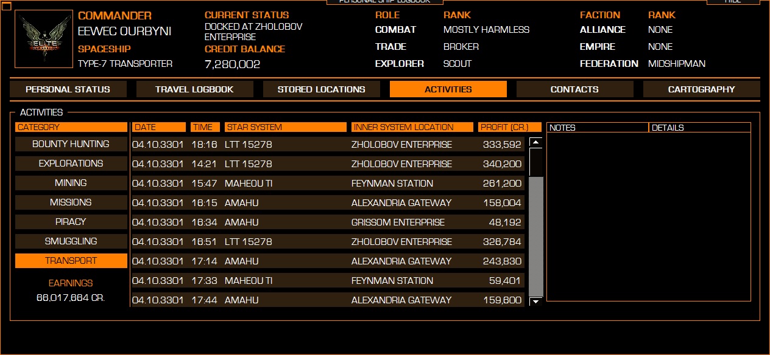Image resolution: width=770 pixels, height=355 pixels.
Task: Select Alexandria Gateway in the 16:15 row
Action: click(401, 203)
